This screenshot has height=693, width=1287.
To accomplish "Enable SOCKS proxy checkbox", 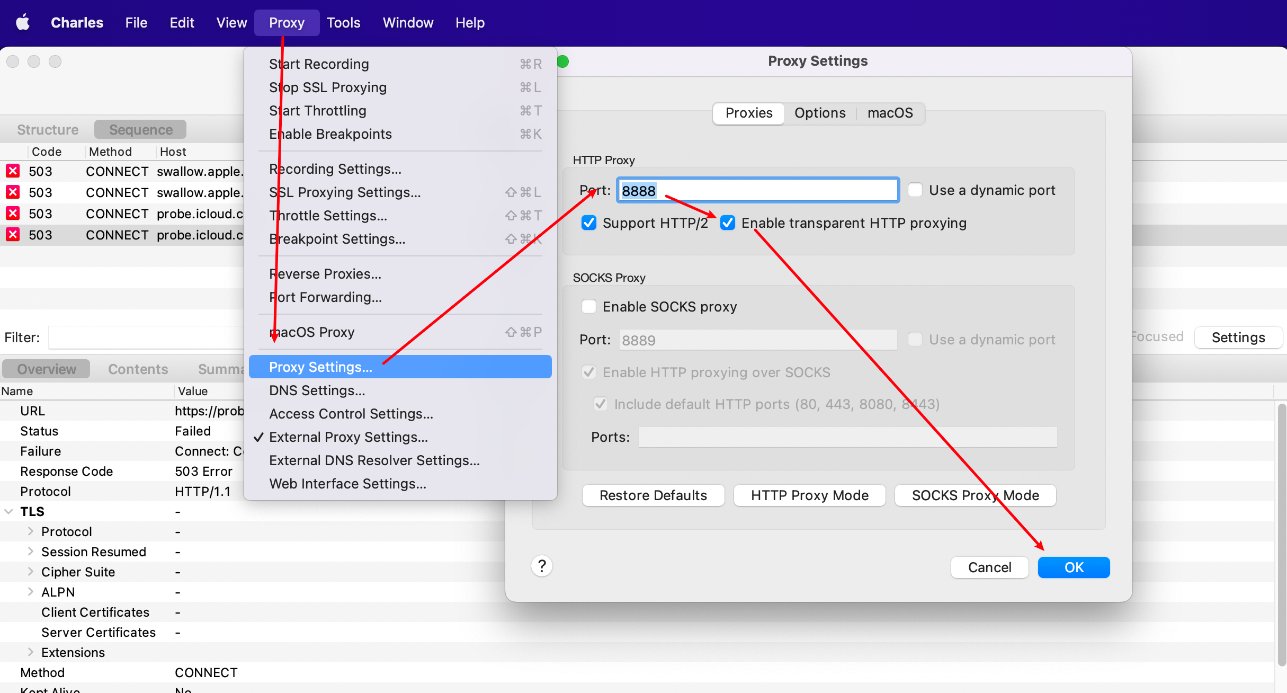I will (x=588, y=307).
